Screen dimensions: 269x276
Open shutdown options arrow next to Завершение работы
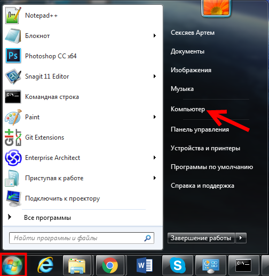coord(241,238)
